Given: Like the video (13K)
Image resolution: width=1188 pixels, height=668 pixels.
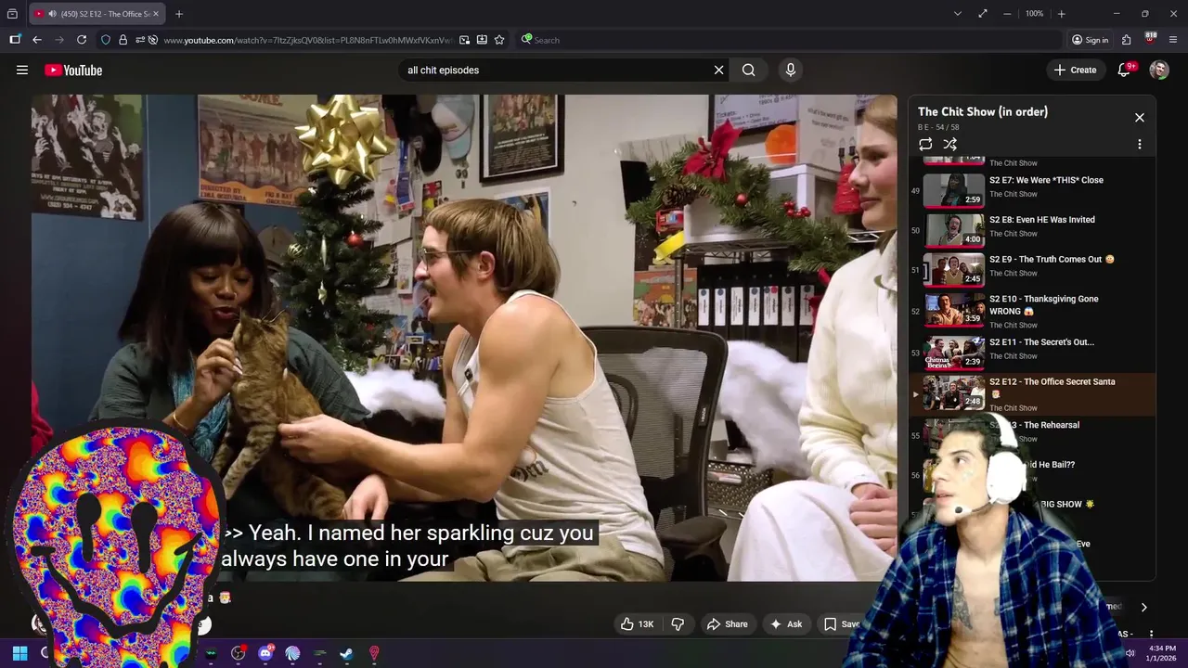Looking at the screenshot, I should tap(637, 624).
